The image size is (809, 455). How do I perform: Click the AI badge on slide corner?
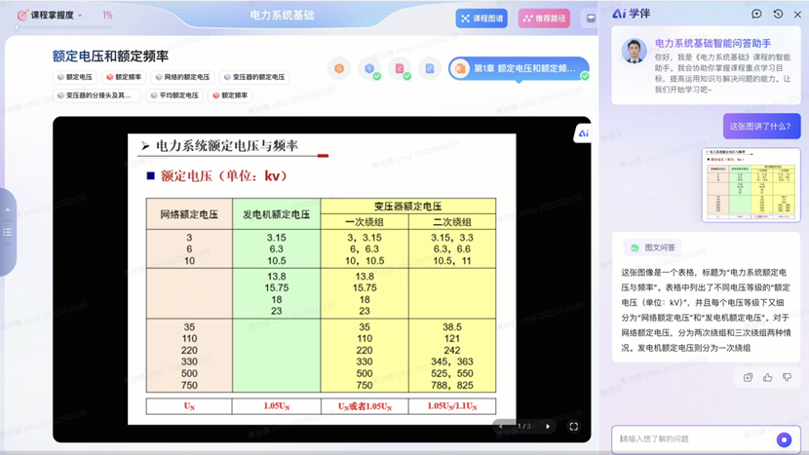point(582,133)
